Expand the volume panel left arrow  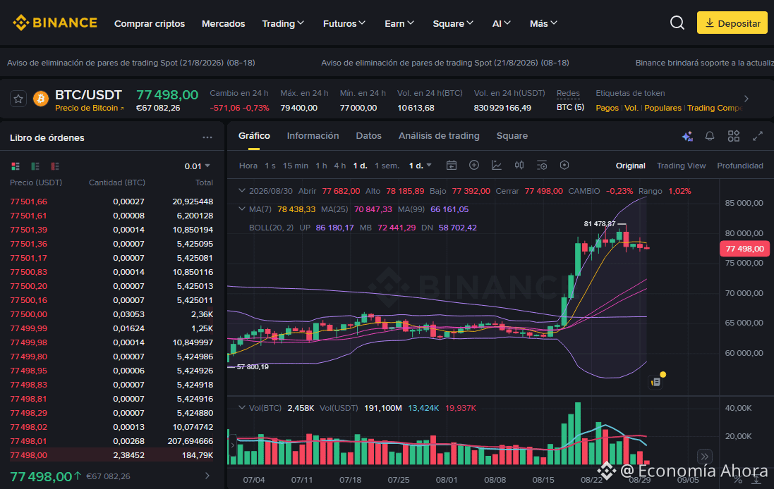click(233, 445)
